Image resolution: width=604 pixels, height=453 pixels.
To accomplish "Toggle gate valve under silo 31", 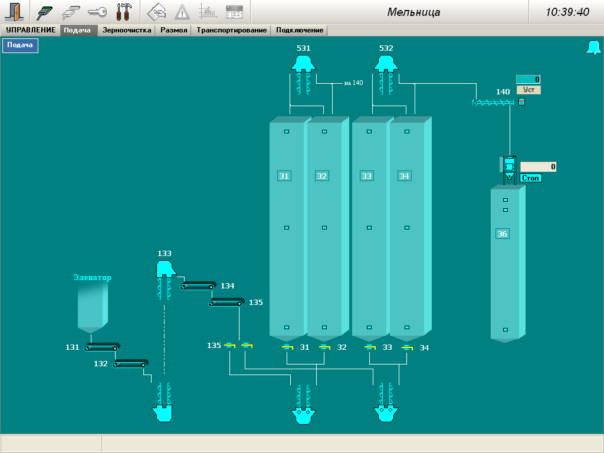I will pyautogui.click(x=287, y=347).
